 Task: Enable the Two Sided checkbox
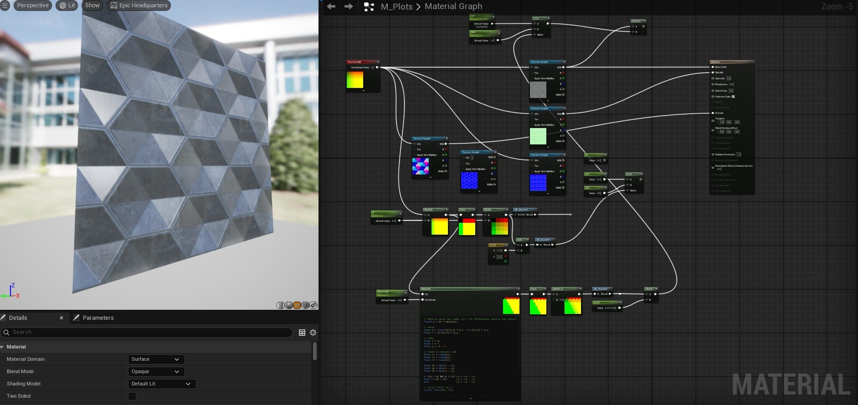click(132, 396)
